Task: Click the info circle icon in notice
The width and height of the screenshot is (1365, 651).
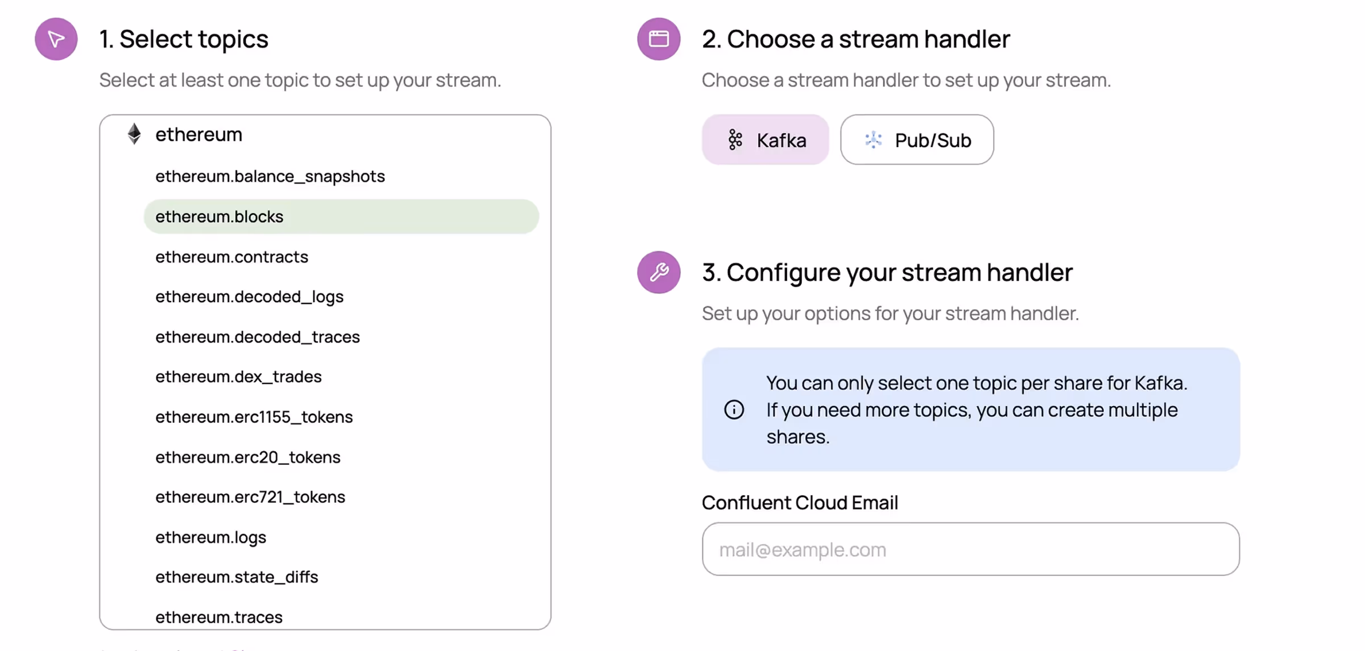Action: point(734,410)
